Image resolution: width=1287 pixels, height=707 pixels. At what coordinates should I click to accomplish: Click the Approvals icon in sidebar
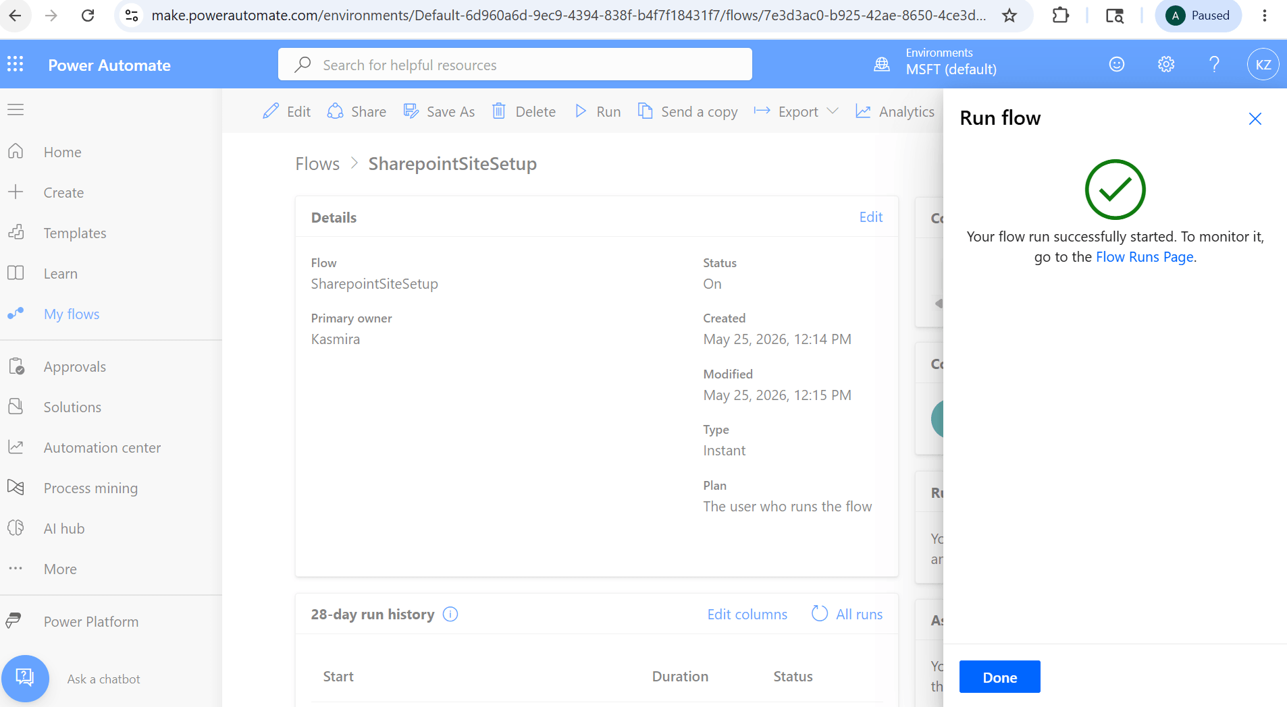point(16,366)
